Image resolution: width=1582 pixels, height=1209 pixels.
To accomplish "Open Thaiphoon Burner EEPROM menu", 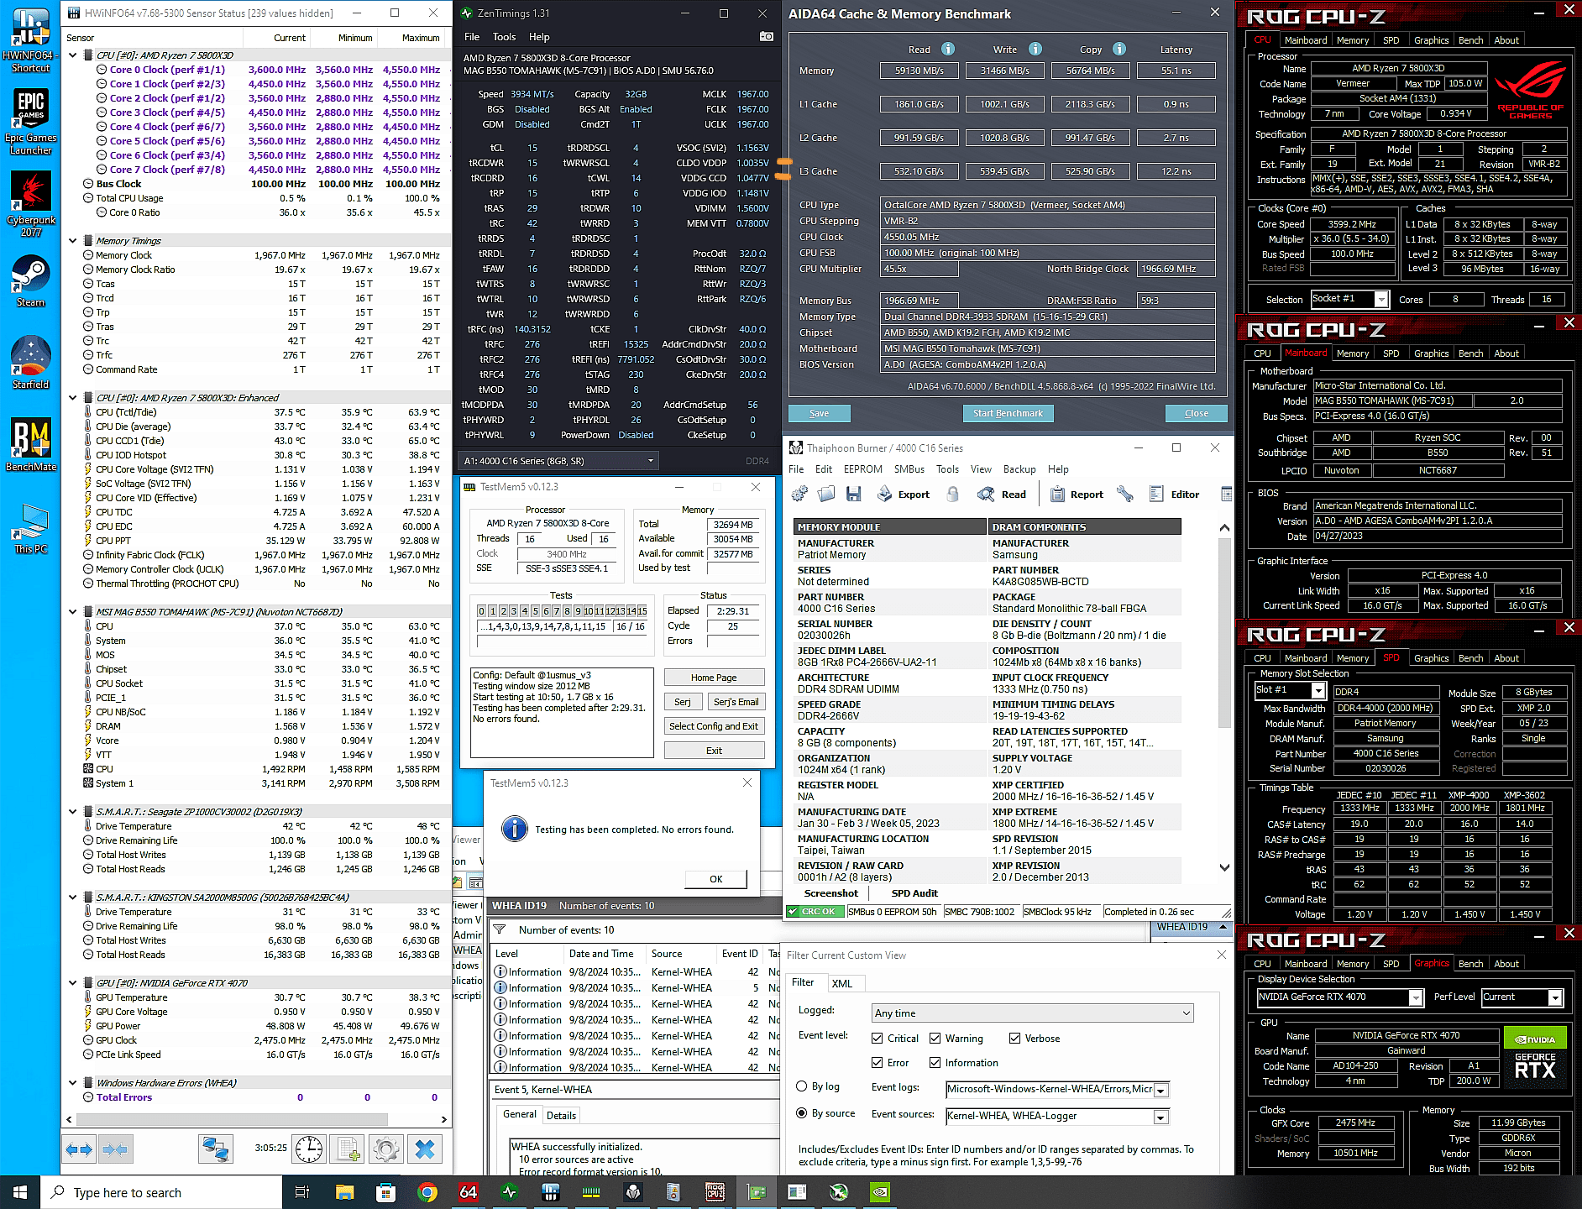I will pos(863,469).
